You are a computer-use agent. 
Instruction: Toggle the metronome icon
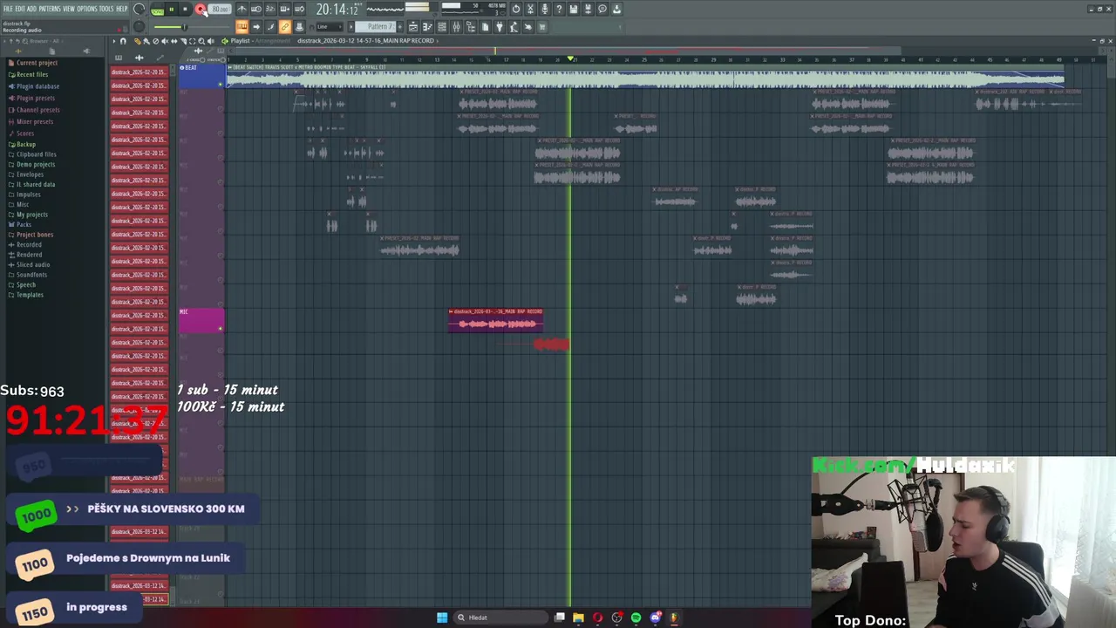pyautogui.click(x=242, y=9)
